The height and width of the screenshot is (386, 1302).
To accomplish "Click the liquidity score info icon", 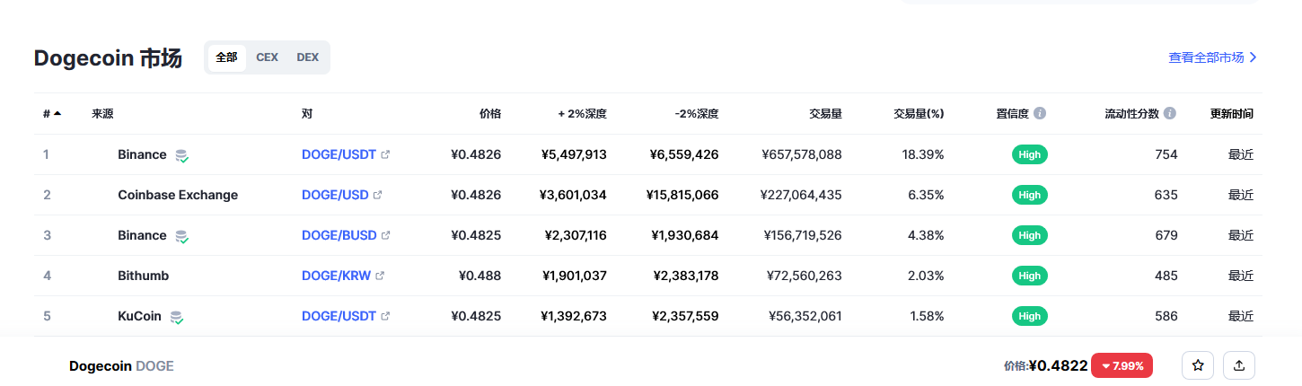I will (1170, 114).
